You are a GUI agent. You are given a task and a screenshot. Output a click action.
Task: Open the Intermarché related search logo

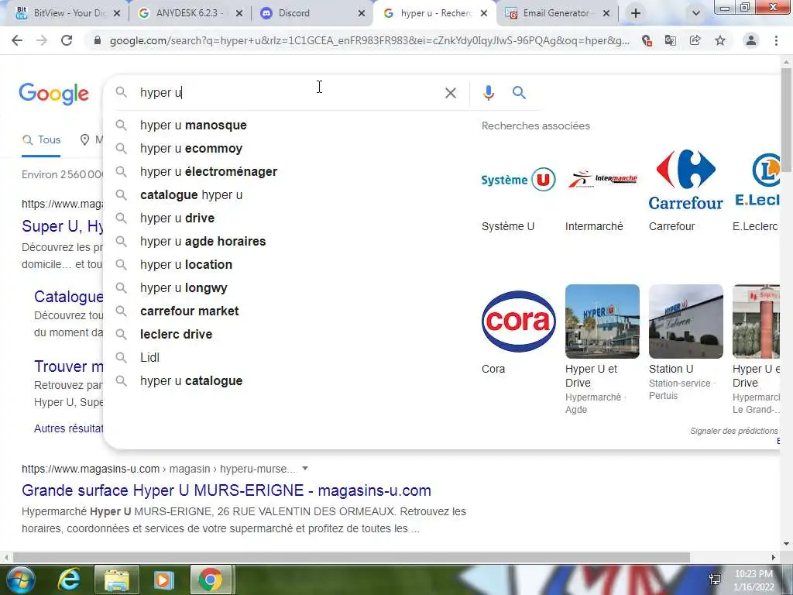point(602,180)
